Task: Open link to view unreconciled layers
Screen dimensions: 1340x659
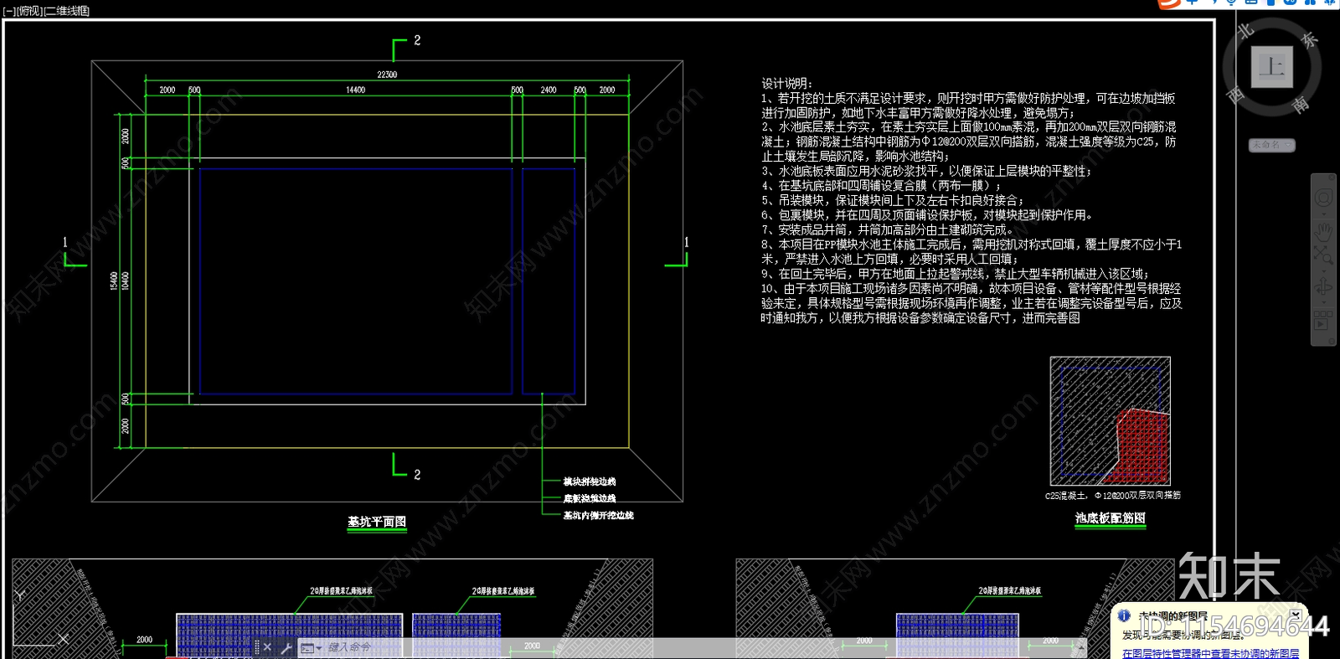Action: coord(1210,653)
